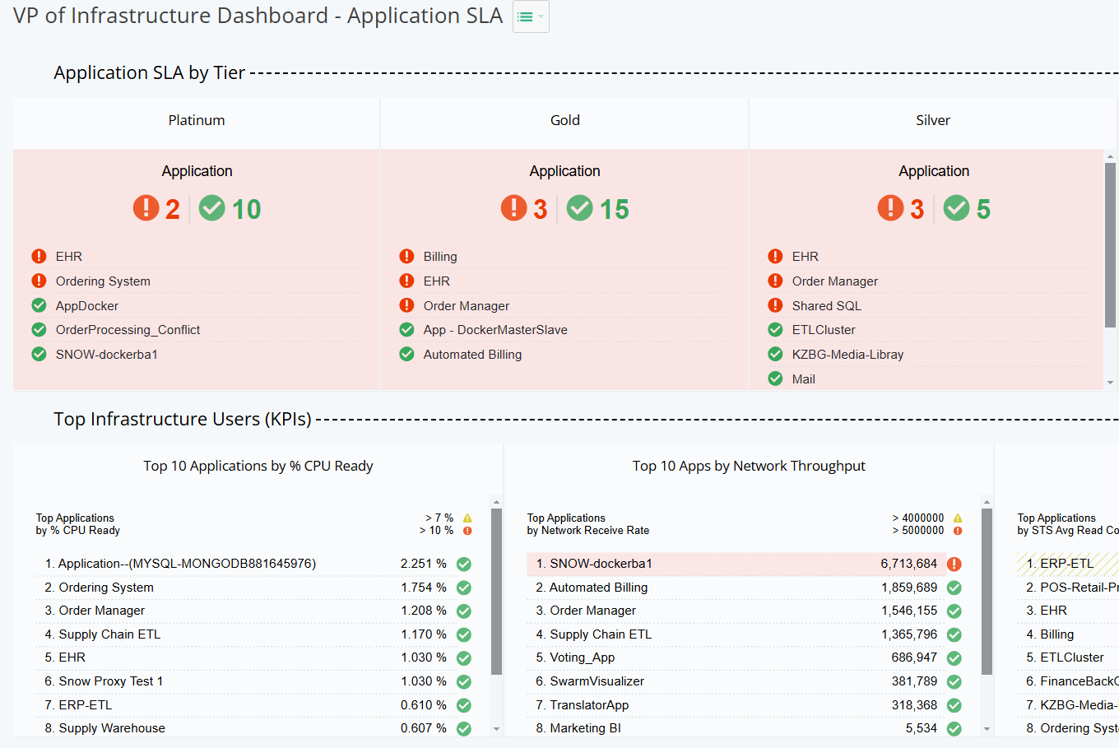Viewport: 1119px width, 748px height.
Task: Select Marketing BI row
Action: tap(745, 728)
